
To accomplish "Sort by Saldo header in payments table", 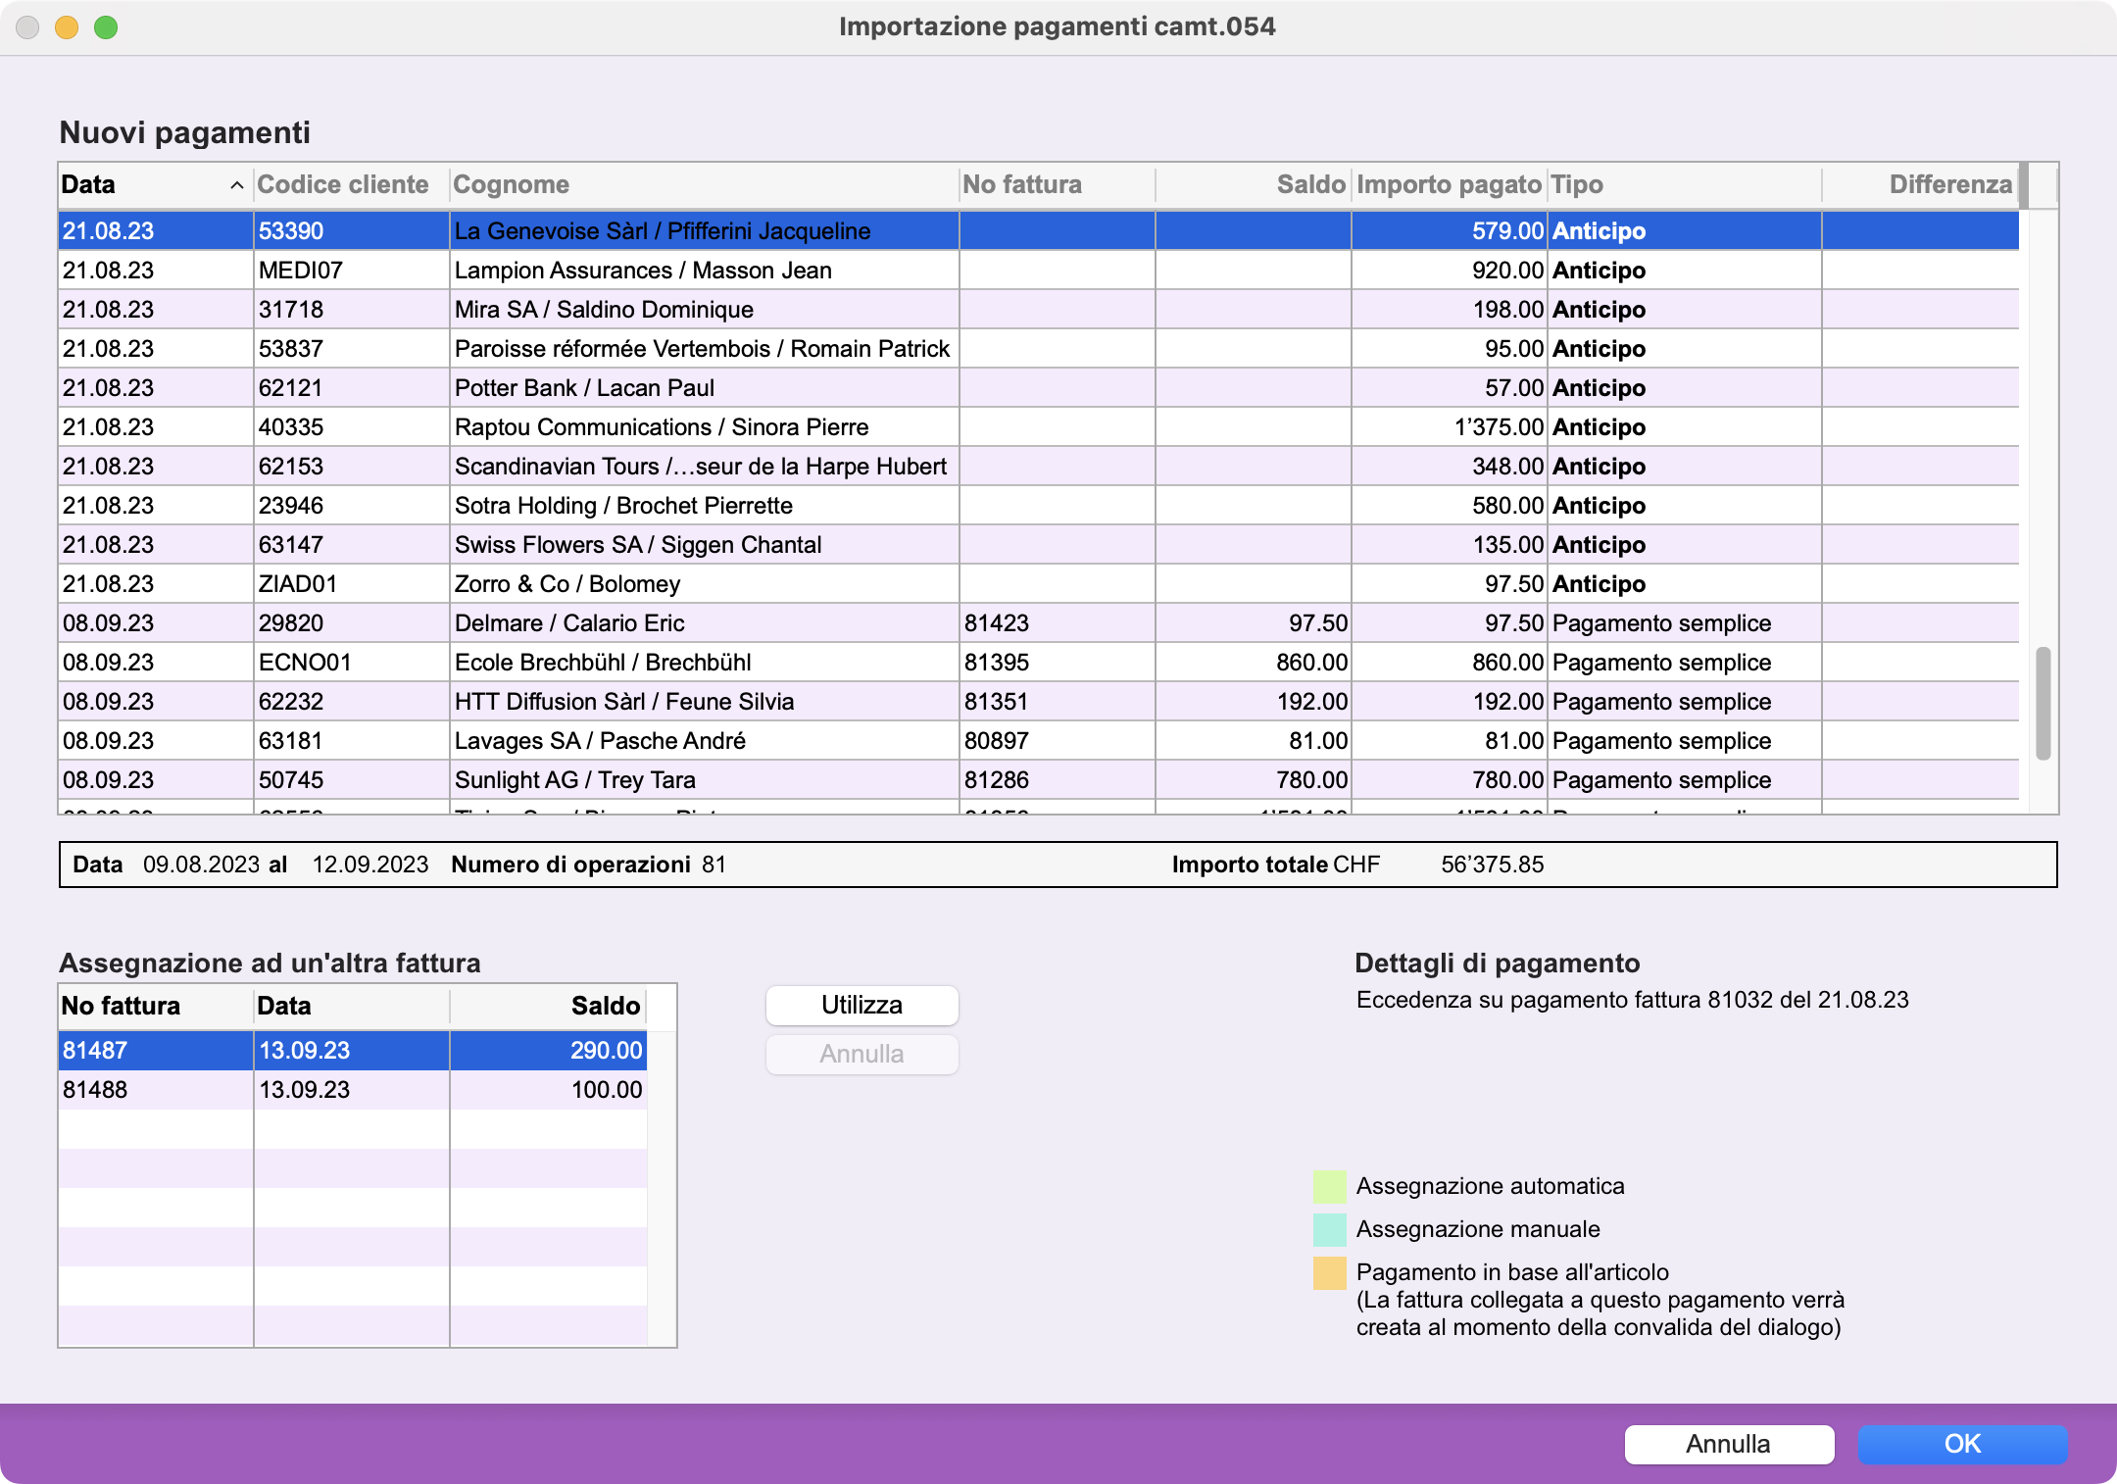I will 1253,184.
